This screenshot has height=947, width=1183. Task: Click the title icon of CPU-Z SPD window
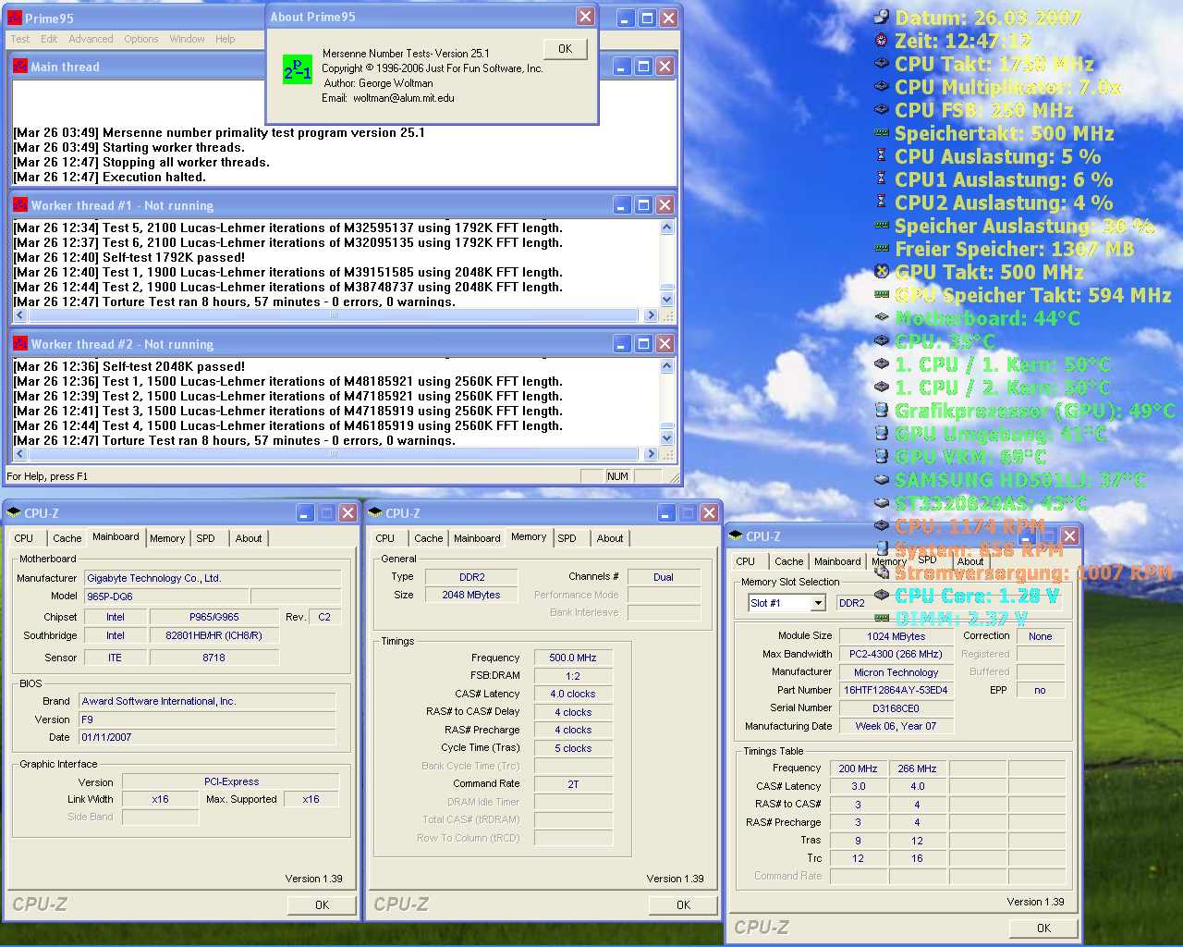click(736, 535)
